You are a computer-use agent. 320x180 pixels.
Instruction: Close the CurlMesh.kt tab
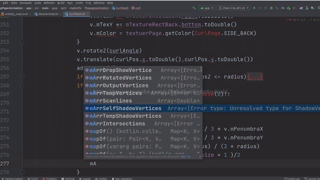87,14
